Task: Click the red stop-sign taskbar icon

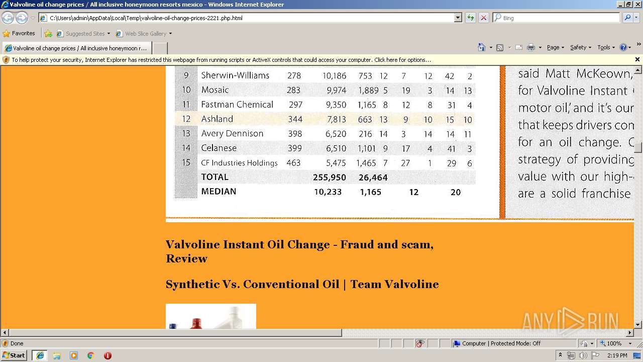Action: [108, 355]
